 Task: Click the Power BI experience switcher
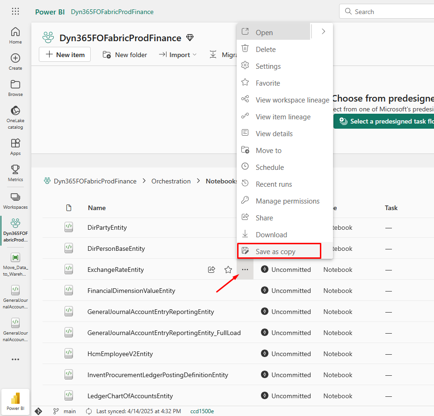click(x=15, y=401)
